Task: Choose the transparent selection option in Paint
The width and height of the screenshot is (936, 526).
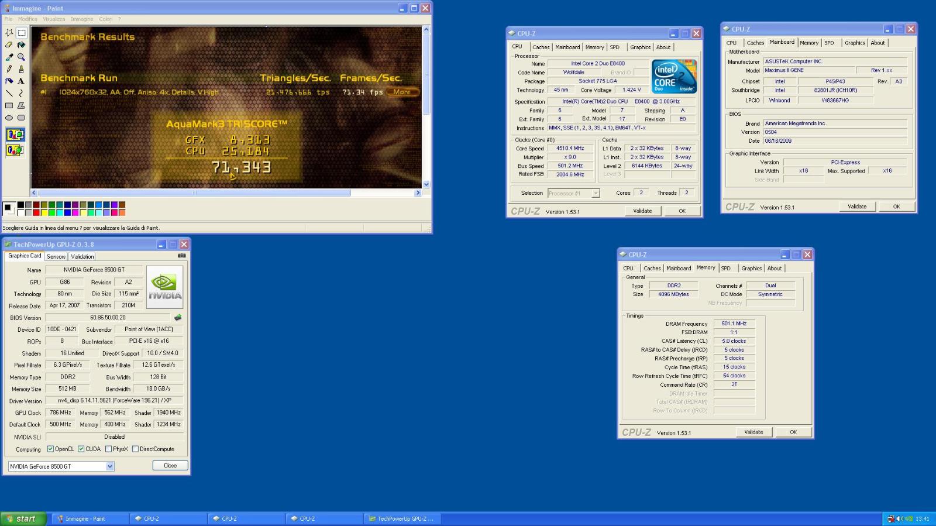Action: tap(15, 150)
